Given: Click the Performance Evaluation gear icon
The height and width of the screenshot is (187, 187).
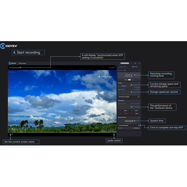Looking at the screenshot, I should coord(138,97).
